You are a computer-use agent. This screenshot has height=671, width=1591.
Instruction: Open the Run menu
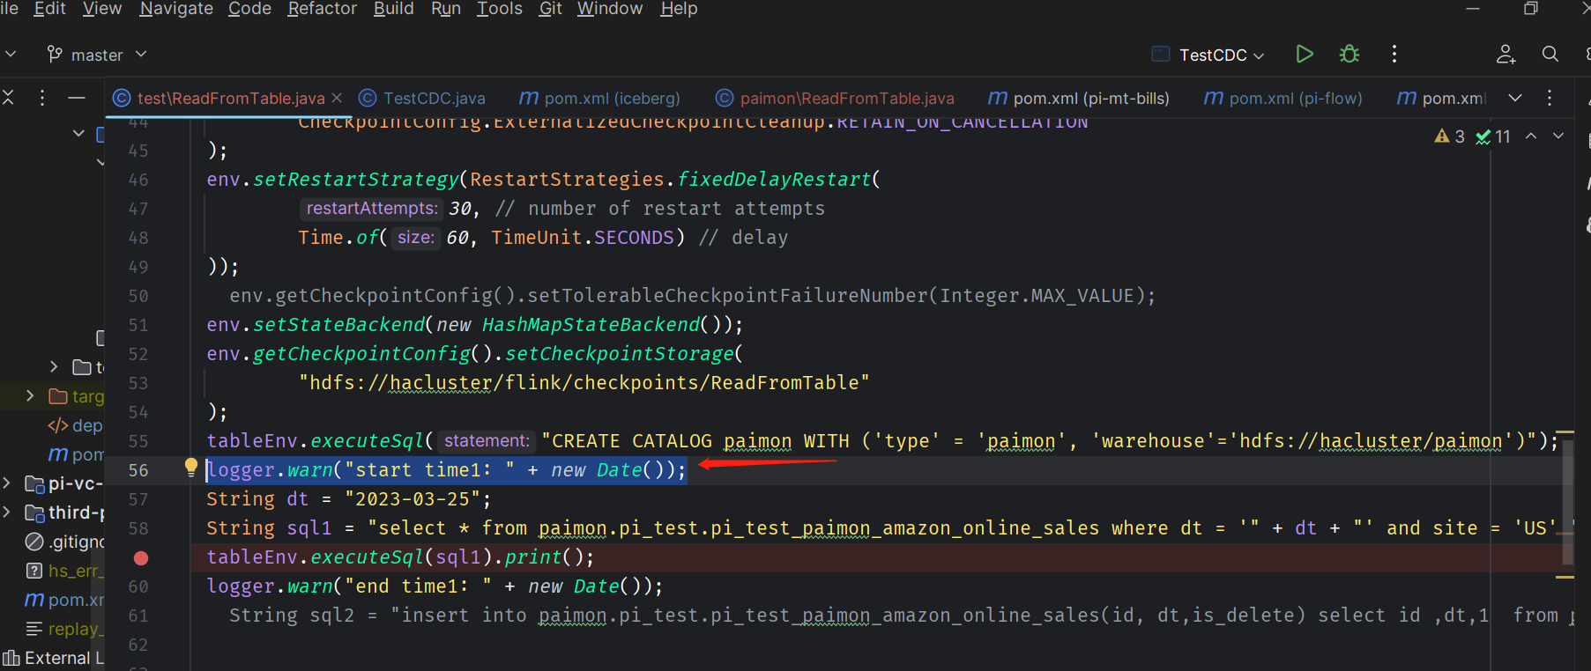[446, 9]
